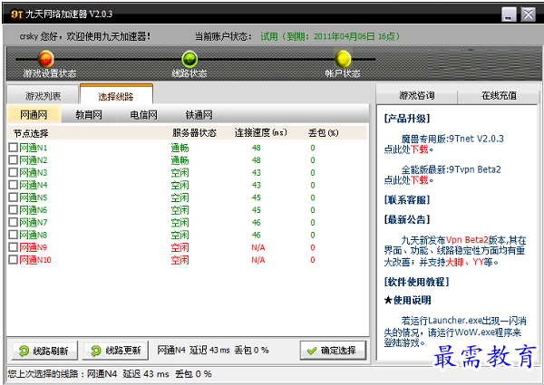Minimize the 九天网络加速器 window
This screenshot has width=544, height=385.
509,14
